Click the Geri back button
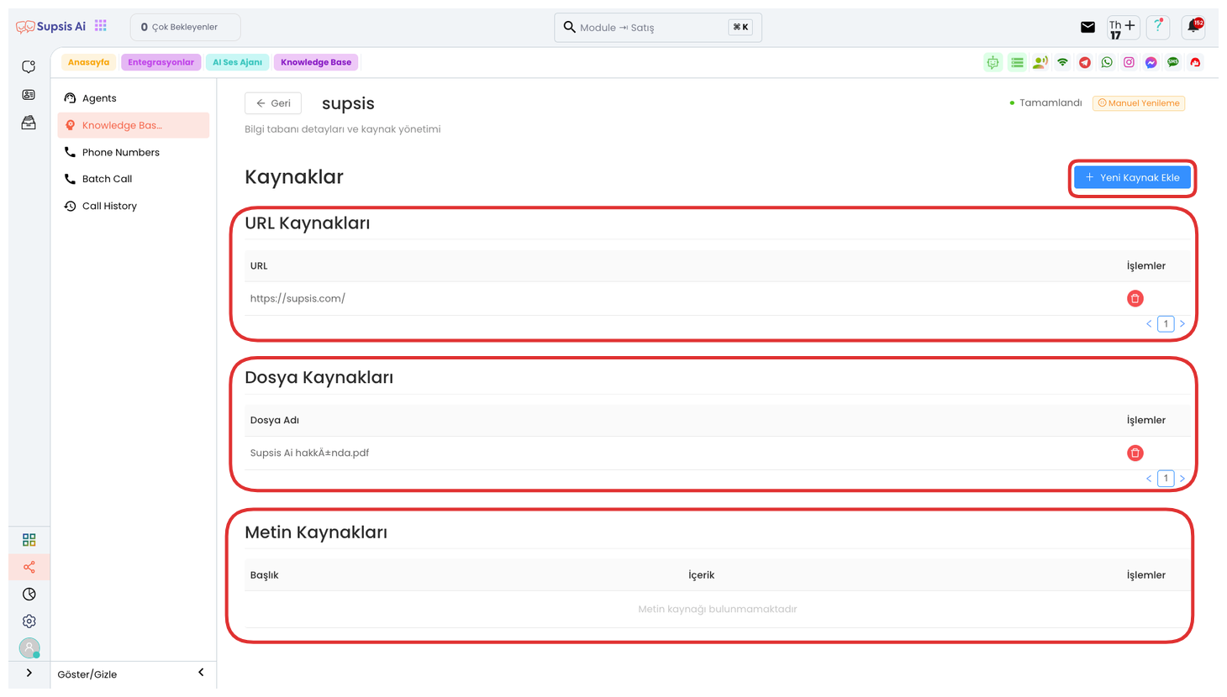The height and width of the screenshot is (697, 1227). coord(273,103)
